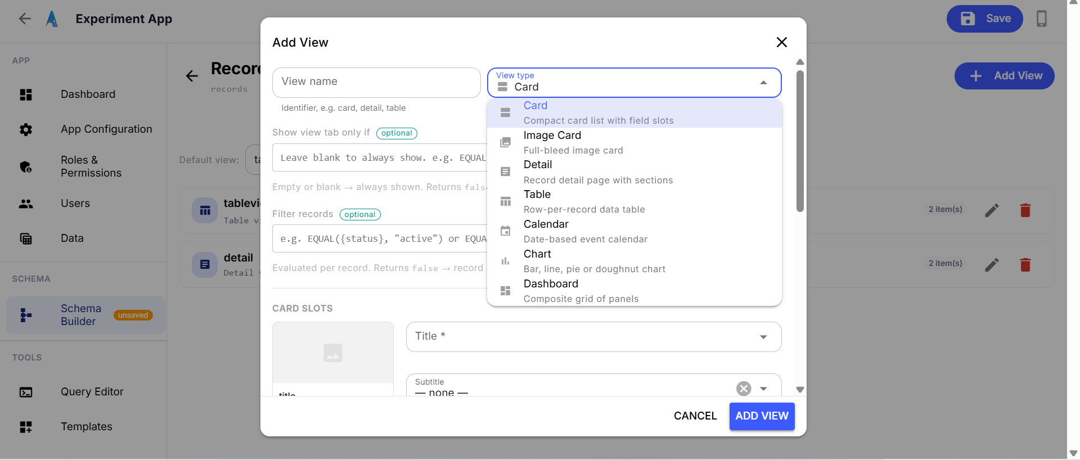This screenshot has width=1080, height=460.
Task: Click the detail view list icon
Action: [x=205, y=264]
